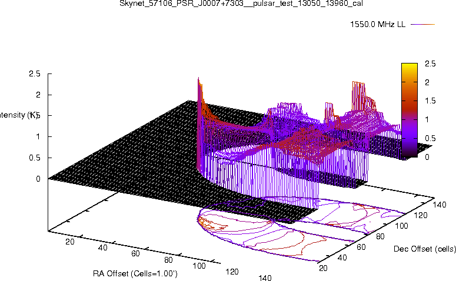The height and width of the screenshot is (281, 456).
Task: Click RA Offset axis tick '120'
Action: click(x=232, y=272)
